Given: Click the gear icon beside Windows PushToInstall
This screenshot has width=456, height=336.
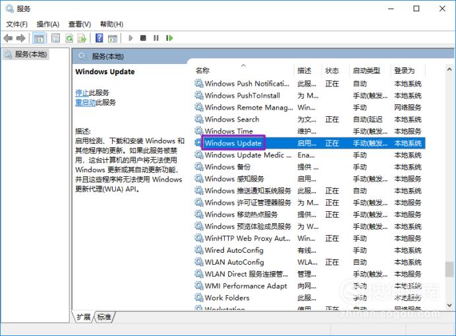Looking at the screenshot, I should click(x=199, y=95).
